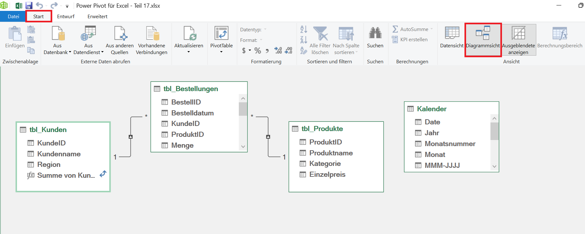Expand the PivotTable dropdown arrow
Image resolution: width=585 pixels, height=234 pixels.
221,52
